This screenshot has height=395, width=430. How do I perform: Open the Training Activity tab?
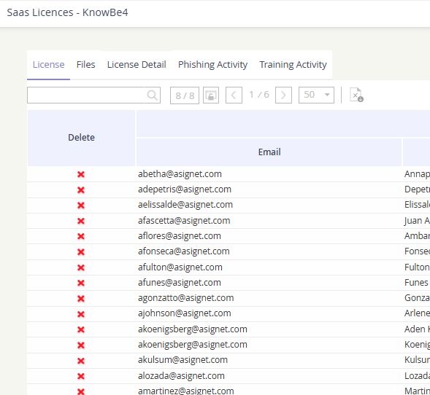click(x=293, y=65)
